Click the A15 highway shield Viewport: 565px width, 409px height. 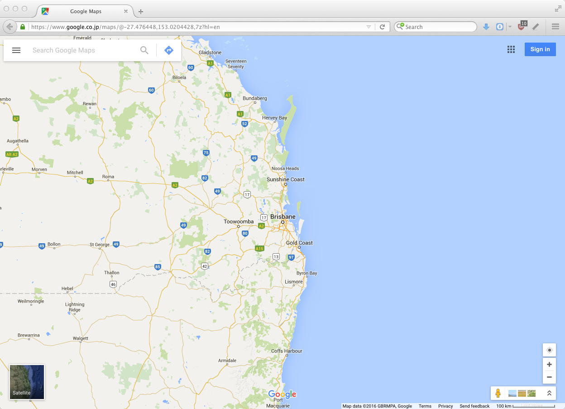[259, 249]
